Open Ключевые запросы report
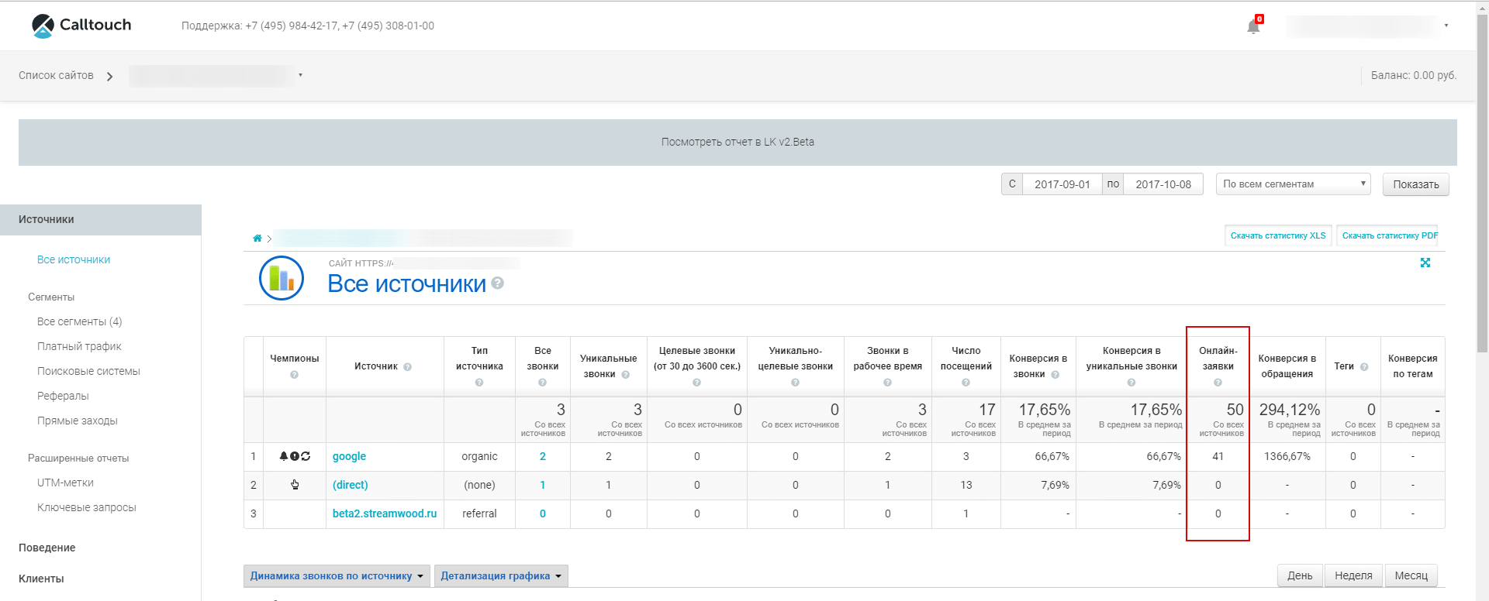Image resolution: width=1489 pixels, height=601 pixels. (87, 507)
